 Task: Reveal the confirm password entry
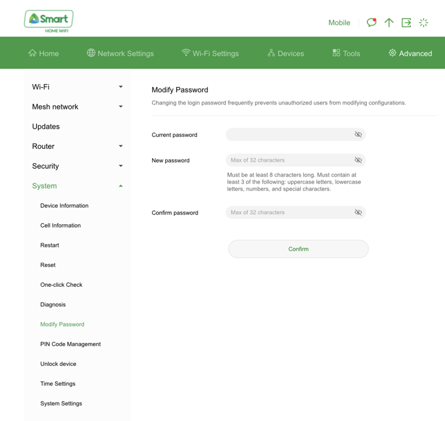click(x=358, y=212)
